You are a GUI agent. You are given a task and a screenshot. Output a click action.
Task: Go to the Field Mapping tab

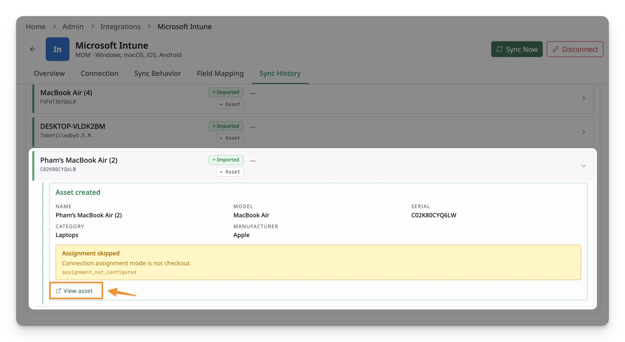220,73
